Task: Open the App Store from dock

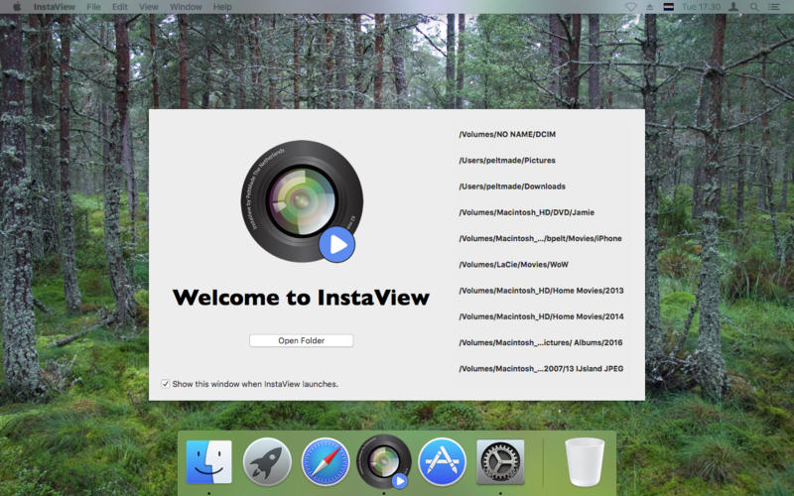Action: (x=442, y=462)
